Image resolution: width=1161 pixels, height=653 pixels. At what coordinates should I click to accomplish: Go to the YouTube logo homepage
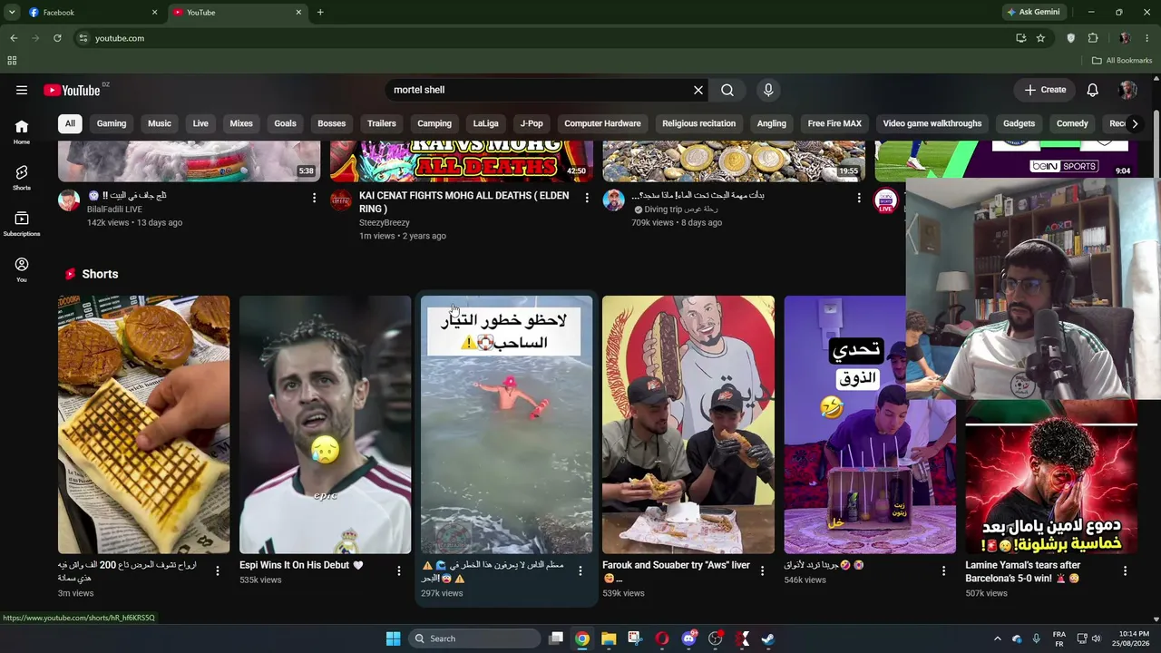72,90
